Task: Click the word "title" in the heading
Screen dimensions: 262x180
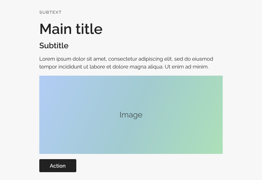Action: pos(89,29)
